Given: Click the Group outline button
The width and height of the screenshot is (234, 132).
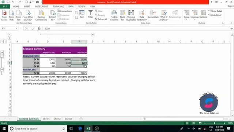Looking at the screenshot, I should (x=186, y=15).
